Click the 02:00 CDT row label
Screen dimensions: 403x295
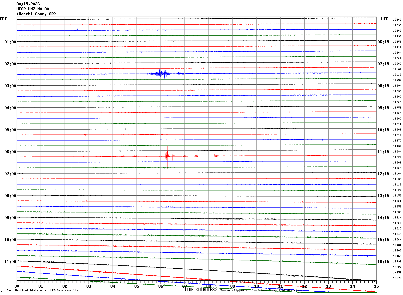click(10, 64)
